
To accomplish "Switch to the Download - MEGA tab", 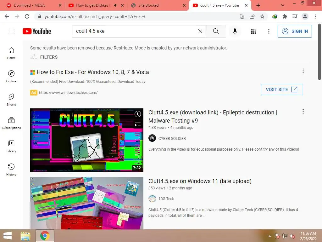I will coord(29,5).
